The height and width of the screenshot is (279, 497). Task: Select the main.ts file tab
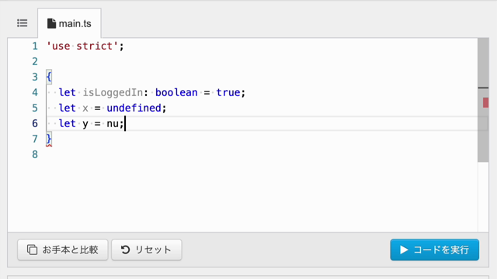[69, 23]
